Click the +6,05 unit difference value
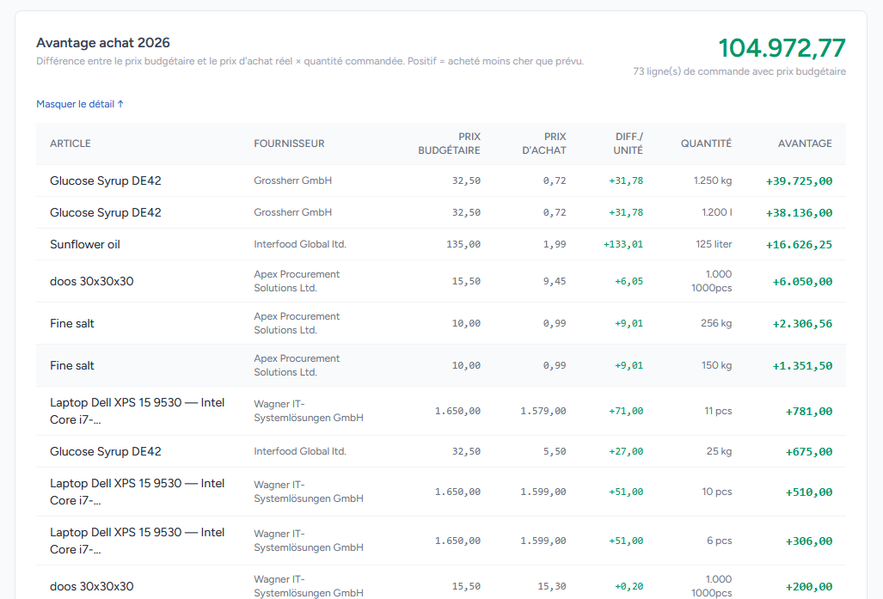 pos(629,281)
